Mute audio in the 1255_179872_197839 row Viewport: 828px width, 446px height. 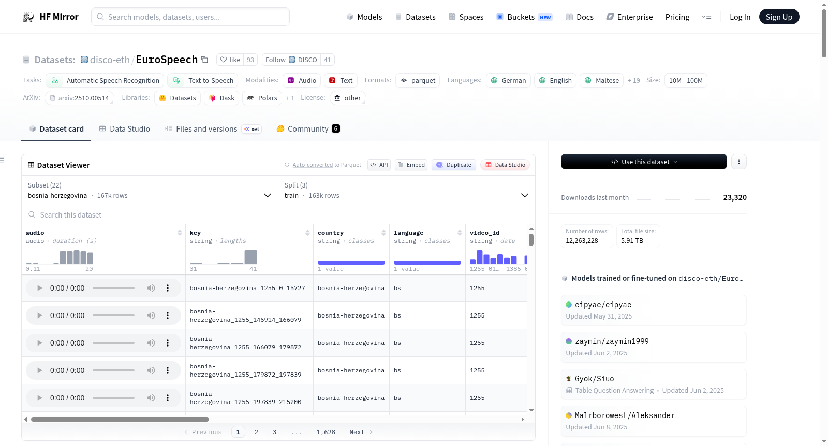click(151, 370)
